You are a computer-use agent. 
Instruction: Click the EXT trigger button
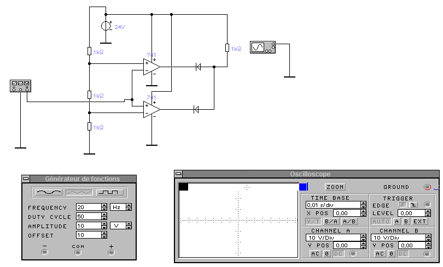pos(419,221)
